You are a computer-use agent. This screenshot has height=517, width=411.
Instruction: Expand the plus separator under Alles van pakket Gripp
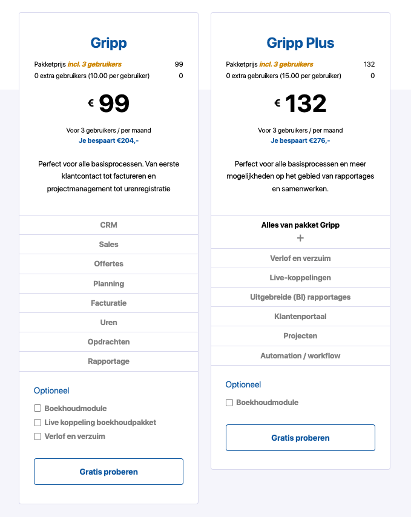click(300, 238)
